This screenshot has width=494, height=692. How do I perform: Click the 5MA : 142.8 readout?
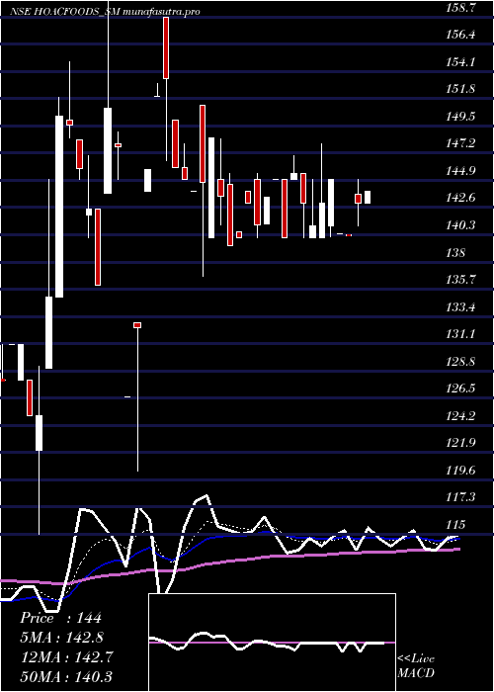tap(61, 638)
